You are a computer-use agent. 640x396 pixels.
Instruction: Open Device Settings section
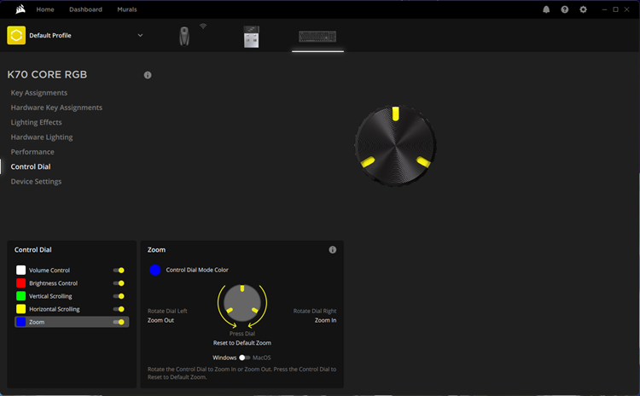pos(37,182)
